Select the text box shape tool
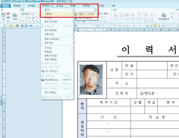This screenshot has width=179, height=138. click(x=23, y=14)
